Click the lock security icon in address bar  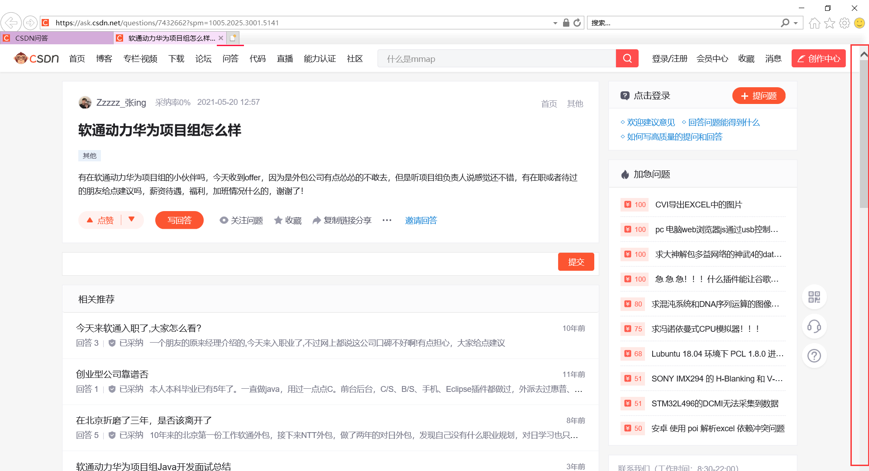pos(566,23)
